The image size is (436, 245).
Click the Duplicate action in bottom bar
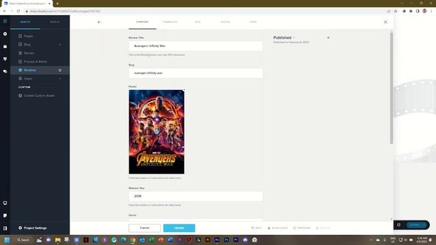278,228
